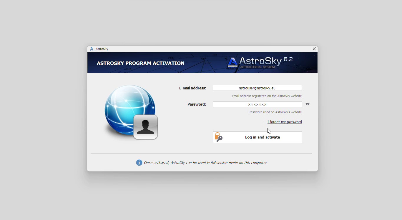Image resolution: width=402 pixels, height=220 pixels.
Task: Click the 'Password:' label
Action: tap(197, 104)
